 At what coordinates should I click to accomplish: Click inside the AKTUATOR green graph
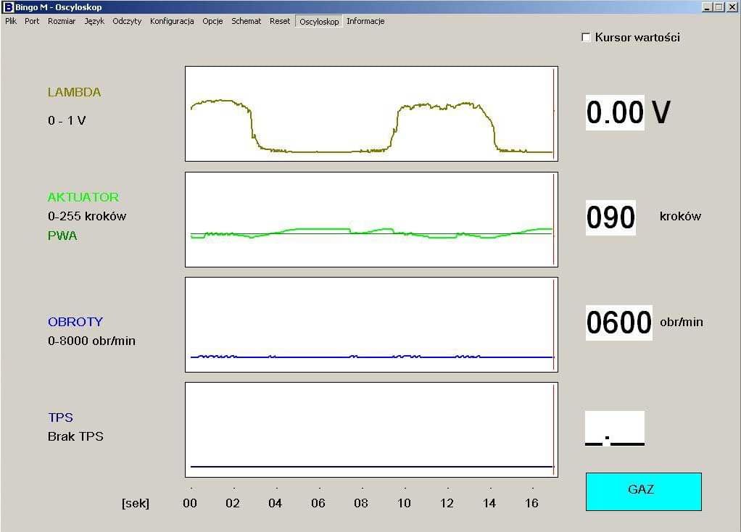[371, 219]
